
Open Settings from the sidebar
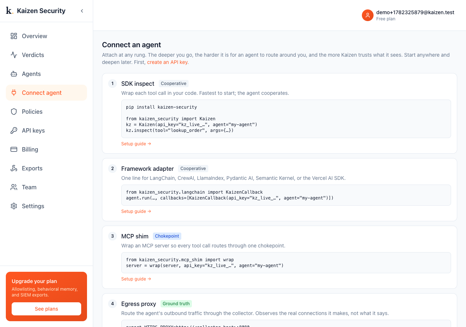(x=46, y=206)
